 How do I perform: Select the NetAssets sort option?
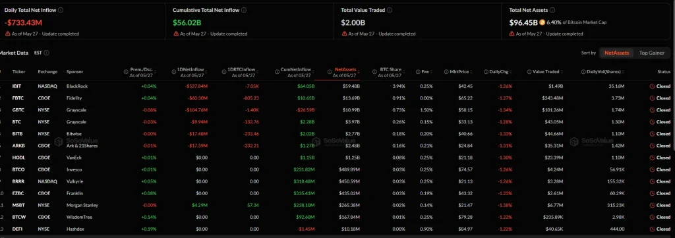[616, 53]
